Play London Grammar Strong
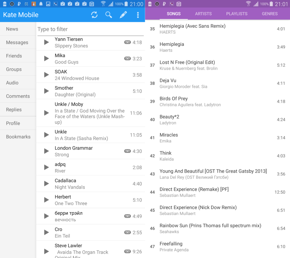 [47, 151]
